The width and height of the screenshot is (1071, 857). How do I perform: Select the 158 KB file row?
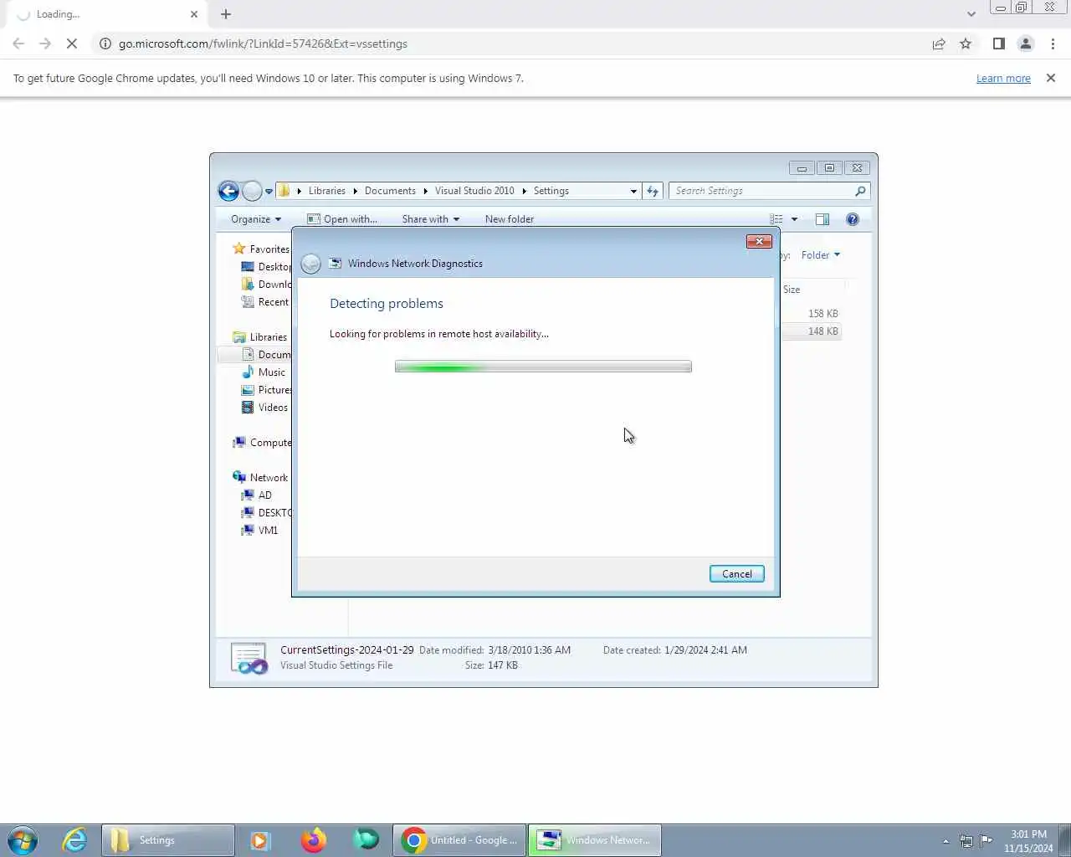810,314
